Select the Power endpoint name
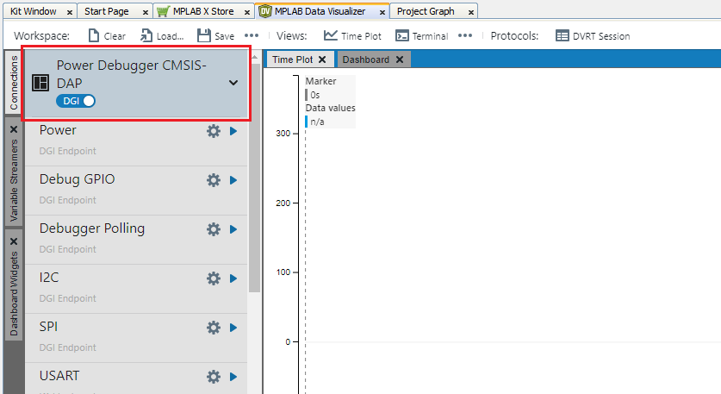721x394 pixels. coord(58,130)
